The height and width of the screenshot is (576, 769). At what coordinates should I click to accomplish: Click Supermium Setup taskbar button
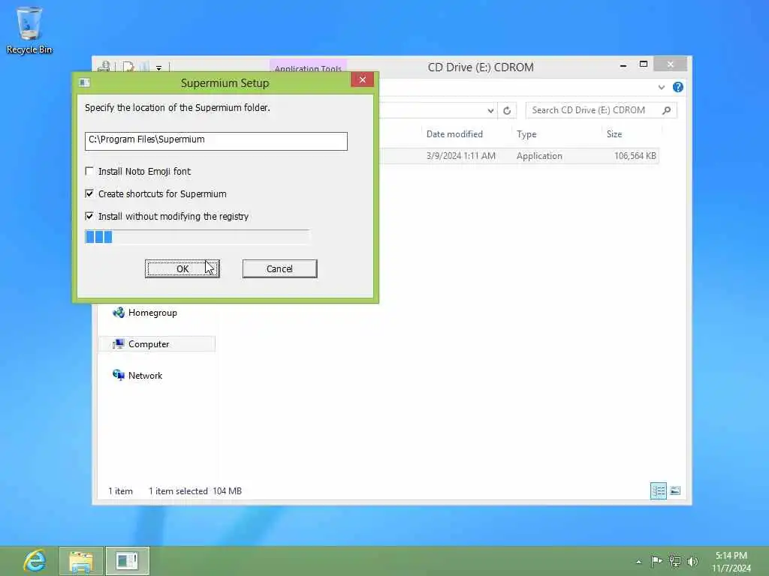pos(127,561)
